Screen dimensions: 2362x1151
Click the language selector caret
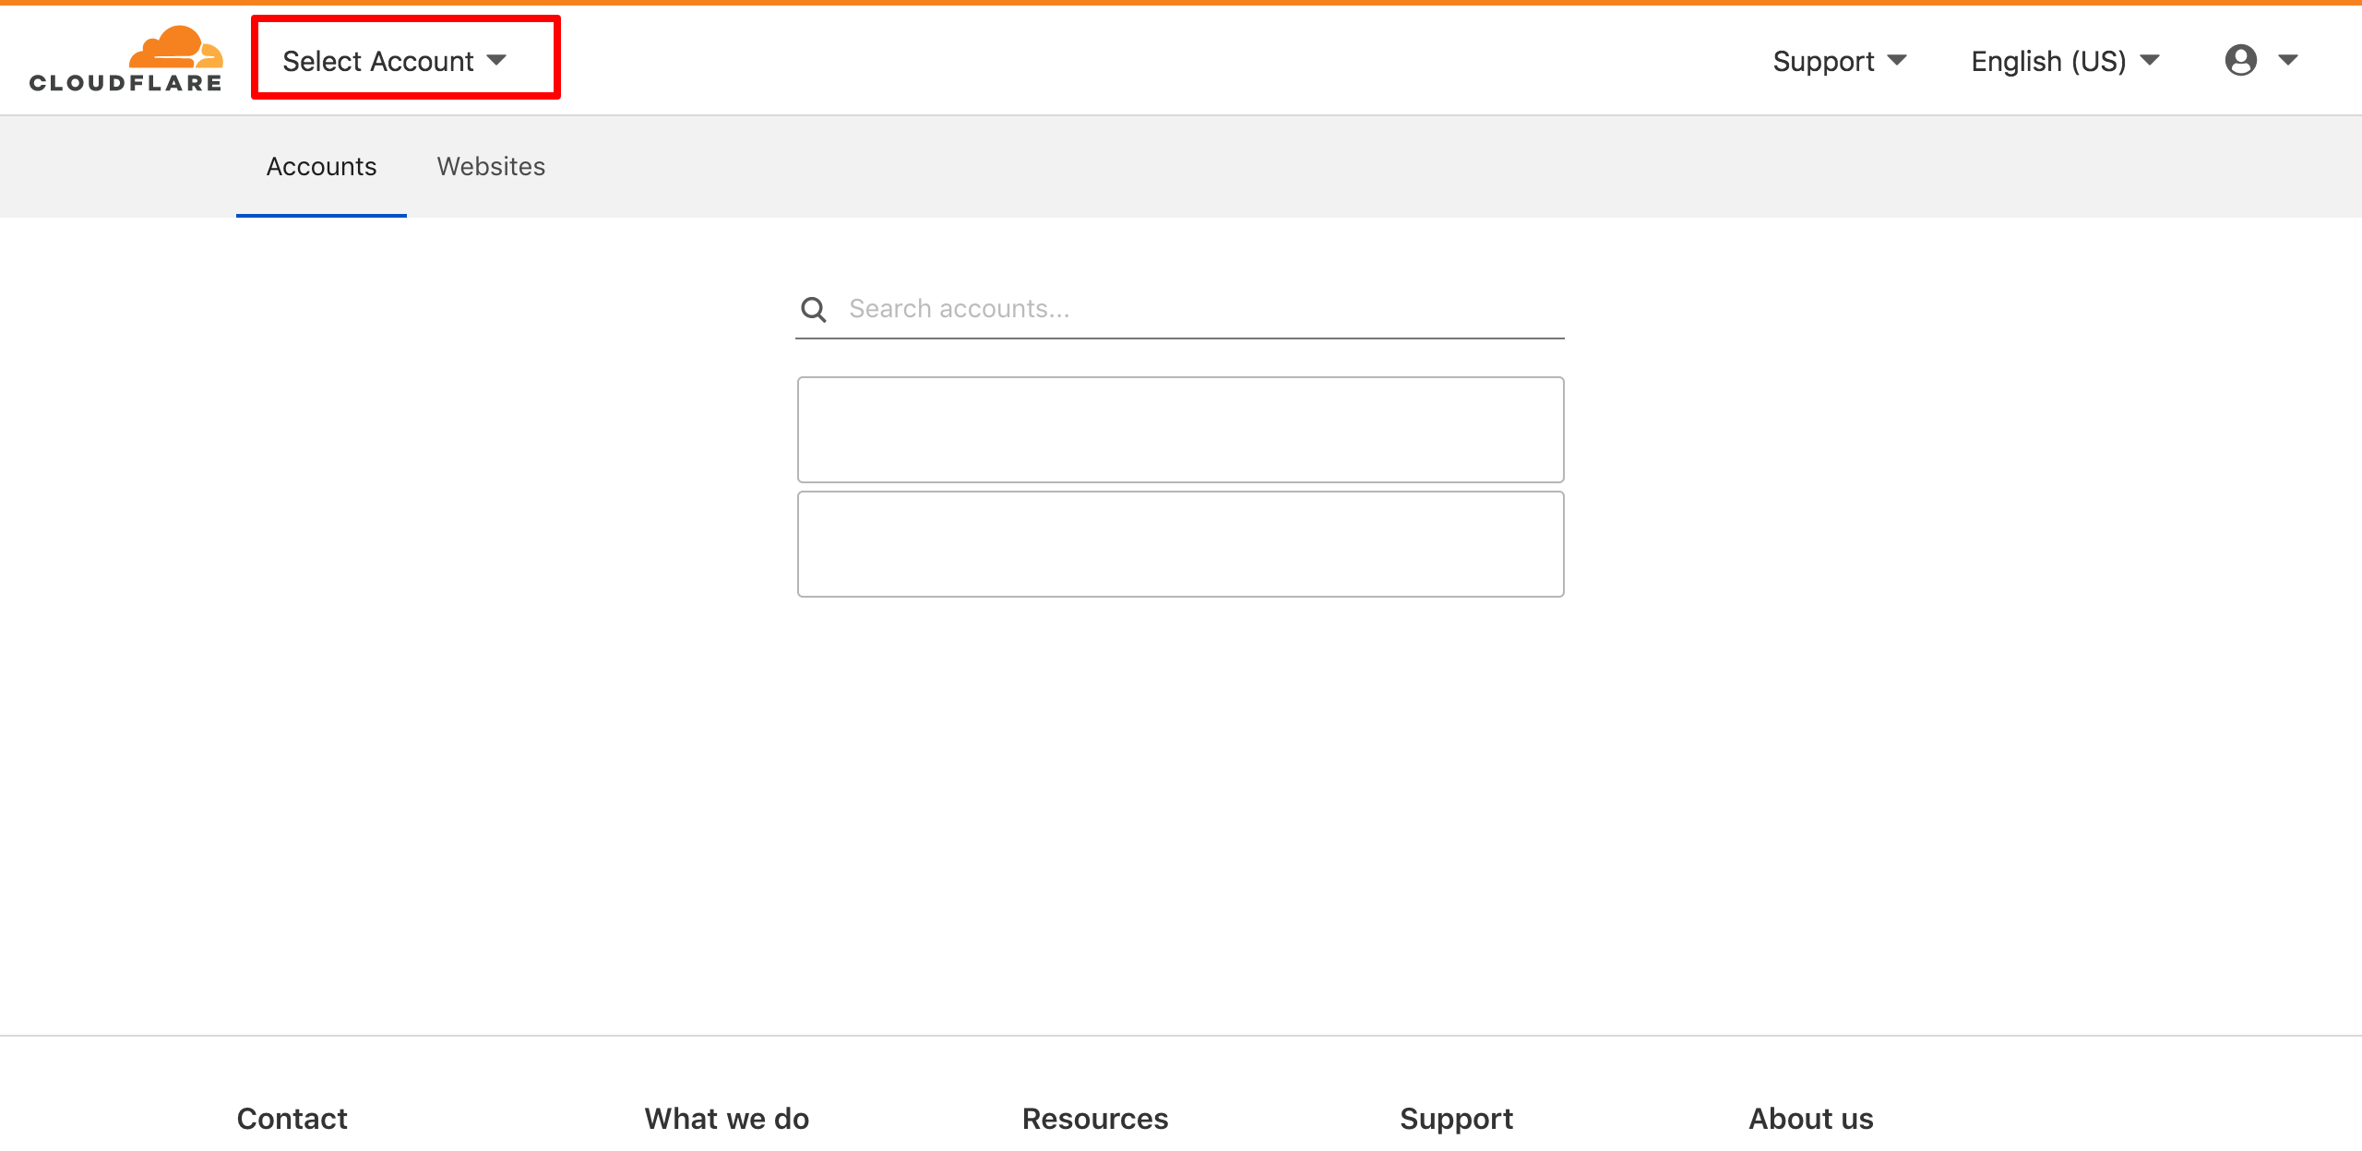[2150, 61]
